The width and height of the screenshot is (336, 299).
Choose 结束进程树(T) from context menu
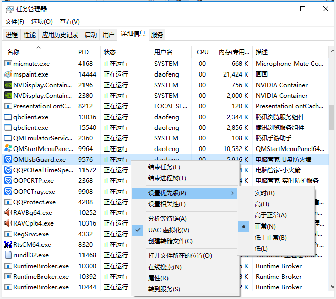(x=185, y=178)
